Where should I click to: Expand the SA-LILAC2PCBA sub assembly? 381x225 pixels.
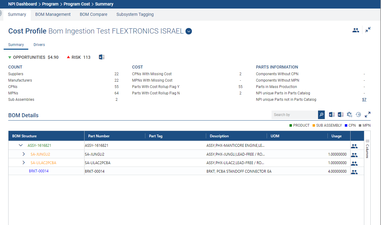pyautogui.click(x=24, y=163)
